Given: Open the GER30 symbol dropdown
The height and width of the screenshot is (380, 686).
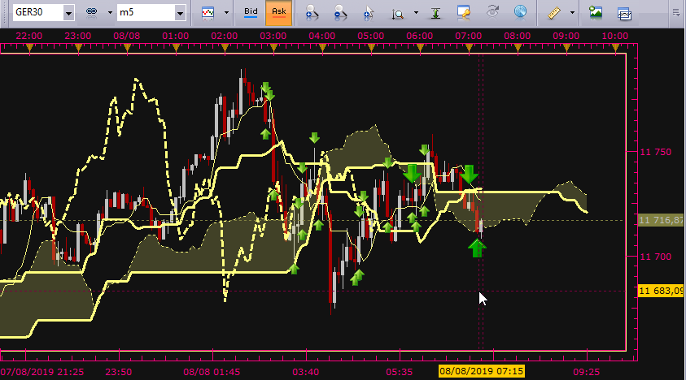Looking at the screenshot, I should [x=68, y=13].
